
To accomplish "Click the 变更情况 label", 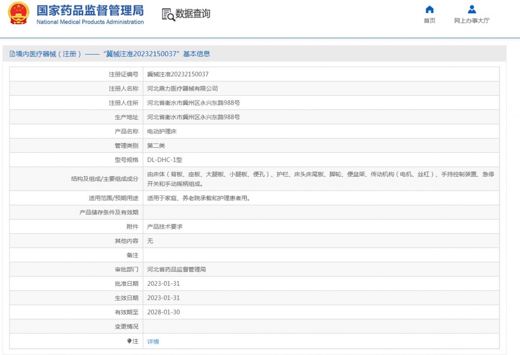I will [127, 326].
